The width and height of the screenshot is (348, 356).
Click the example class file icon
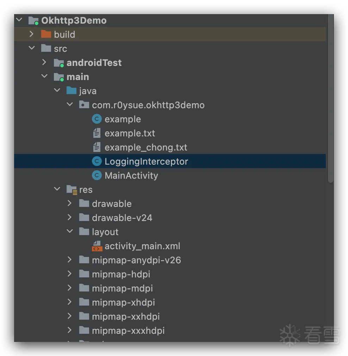coord(97,119)
